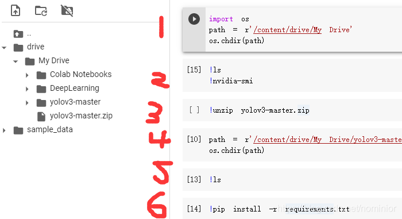Select the drive label

(36, 47)
